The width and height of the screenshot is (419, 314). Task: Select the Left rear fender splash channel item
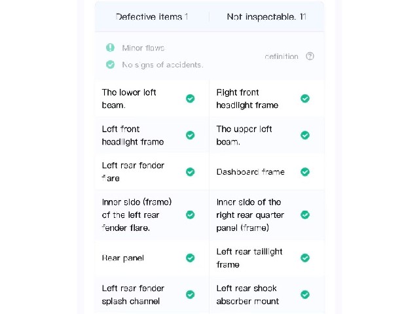pos(152,295)
